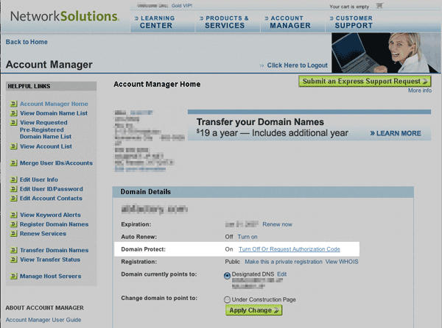This screenshot has height=328, width=442.
Task: Click the Transfer your Domain Names banner
Action: 309,126
